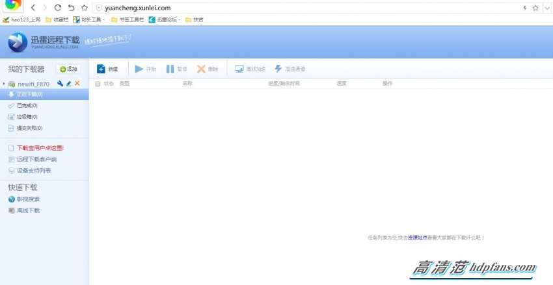Screen dimensions: 553x285
Task: Enable 离线加速 offline acceleration
Action: 250,69
